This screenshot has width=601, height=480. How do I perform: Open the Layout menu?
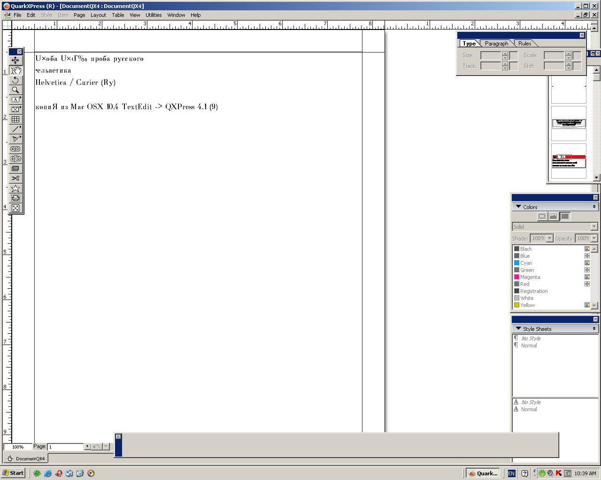point(98,15)
